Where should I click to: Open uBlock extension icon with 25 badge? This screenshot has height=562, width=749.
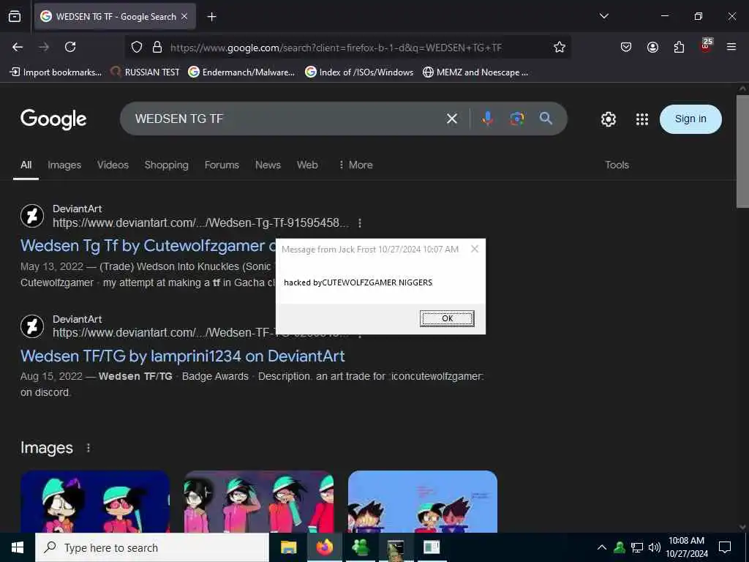[x=706, y=46]
